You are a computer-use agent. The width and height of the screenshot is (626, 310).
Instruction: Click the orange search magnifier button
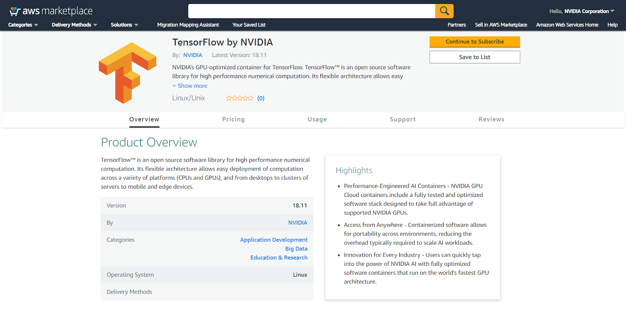(444, 11)
